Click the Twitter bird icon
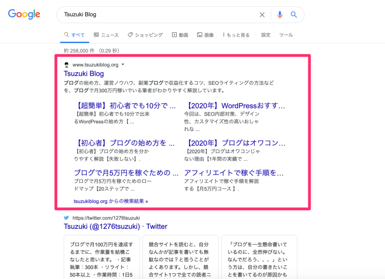Image resolution: width=385 pixels, height=279 pixels. (66, 218)
